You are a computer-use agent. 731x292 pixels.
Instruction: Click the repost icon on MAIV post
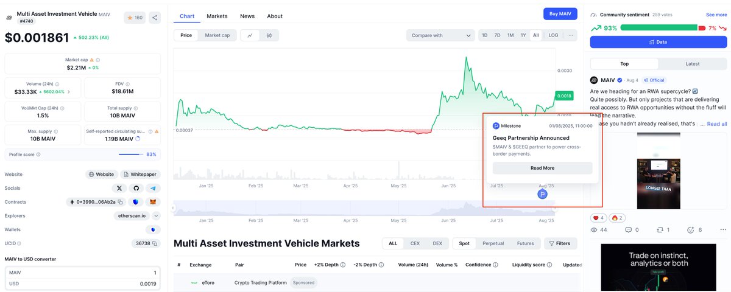(x=659, y=230)
